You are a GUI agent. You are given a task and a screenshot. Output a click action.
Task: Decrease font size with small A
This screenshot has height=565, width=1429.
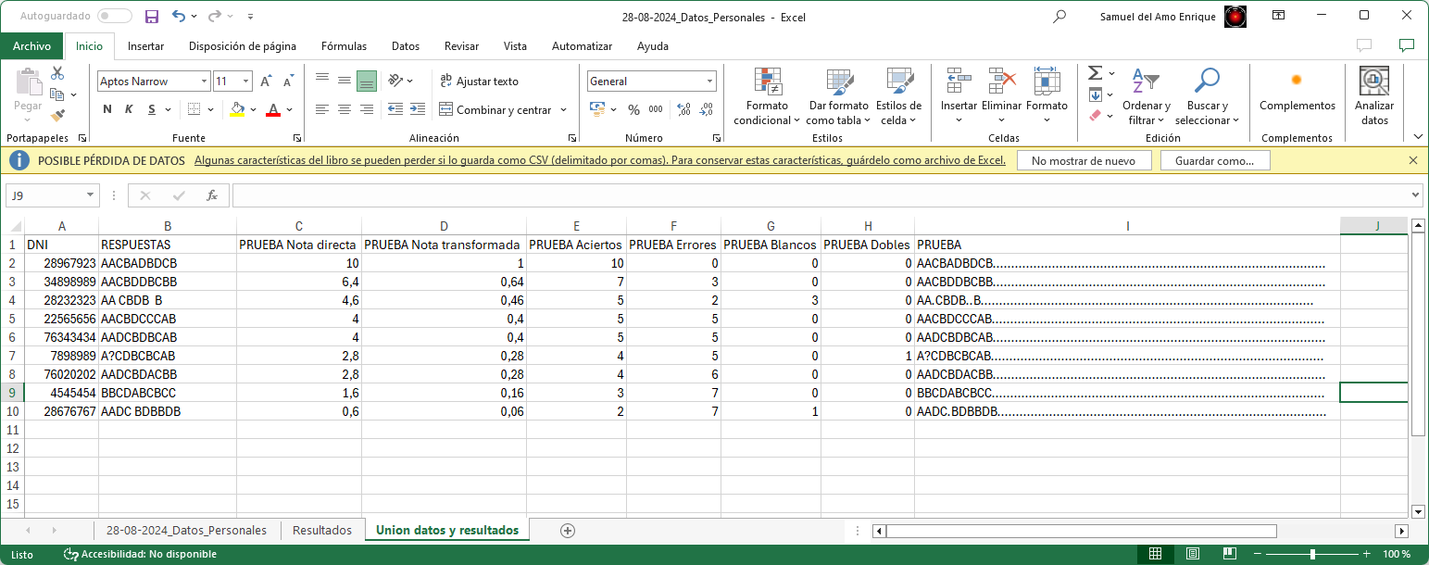pyautogui.click(x=288, y=82)
